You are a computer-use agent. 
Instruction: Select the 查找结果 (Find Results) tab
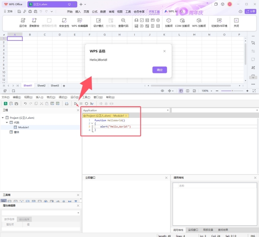(223, 230)
